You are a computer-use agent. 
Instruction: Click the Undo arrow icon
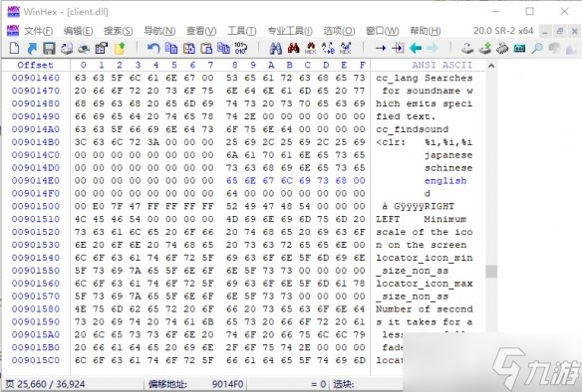click(152, 48)
